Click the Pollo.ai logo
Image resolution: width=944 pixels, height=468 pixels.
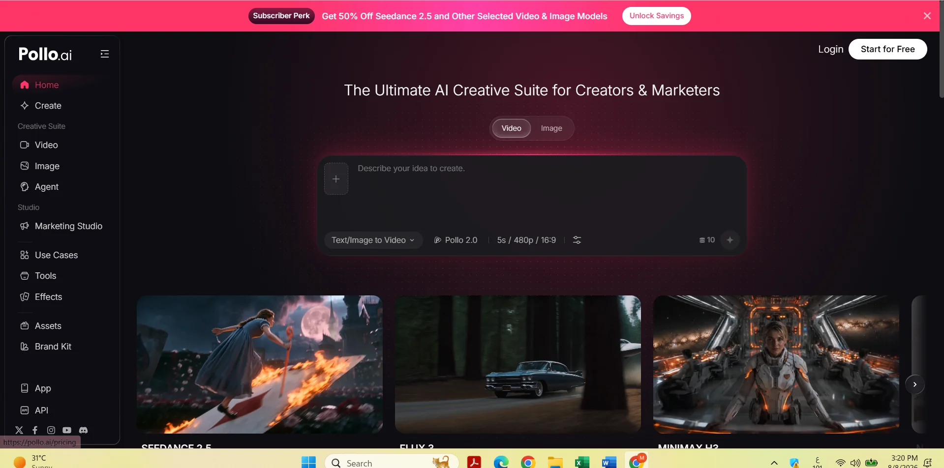click(45, 54)
